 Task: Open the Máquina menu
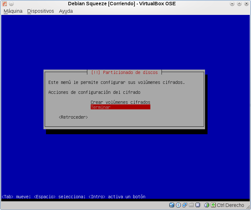tap(13, 11)
